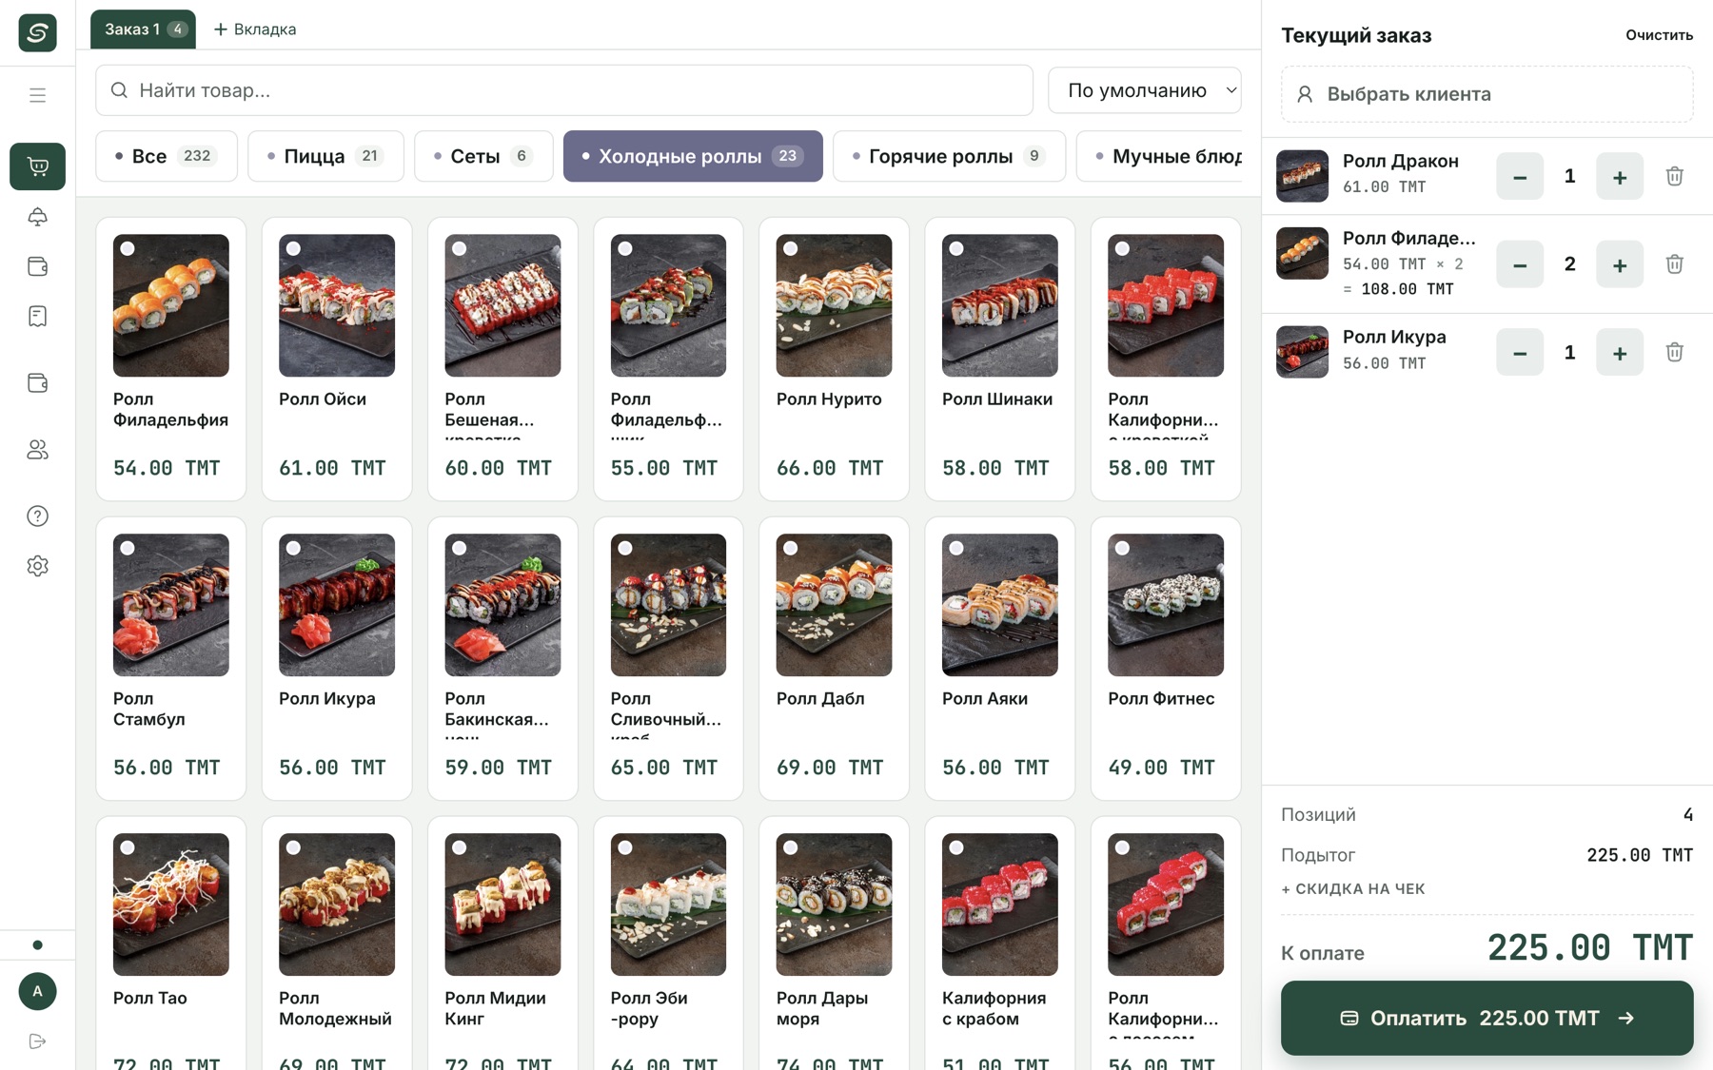
Task: Open the customers people icon in the sidebar
Action: (x=37, y=450)
